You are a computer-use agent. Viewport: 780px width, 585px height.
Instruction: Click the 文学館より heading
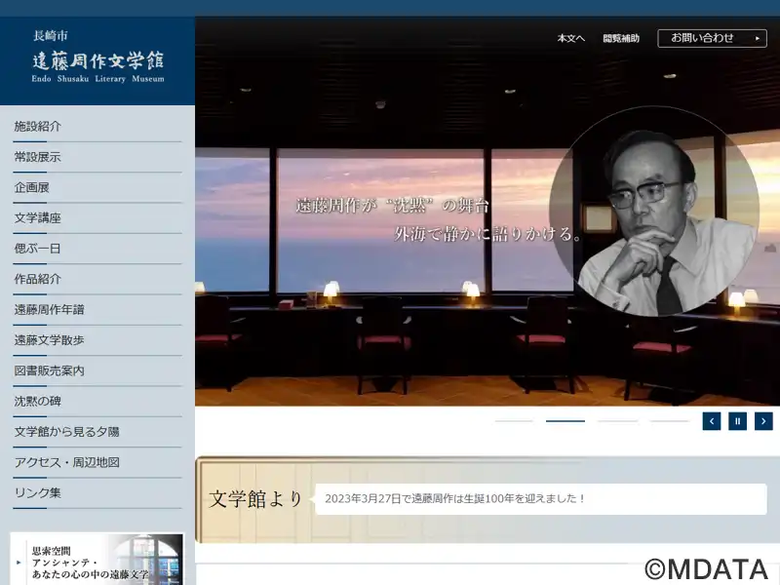255,499
